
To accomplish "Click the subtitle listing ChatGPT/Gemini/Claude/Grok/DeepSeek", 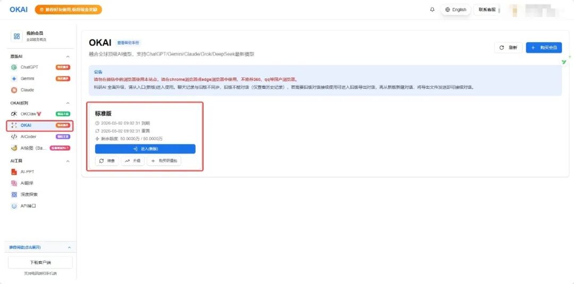I will (x=172, y=54).
